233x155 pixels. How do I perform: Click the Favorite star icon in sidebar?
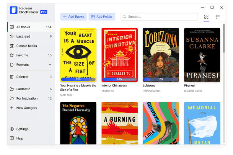pyautogui.click(x=12, y=55)
